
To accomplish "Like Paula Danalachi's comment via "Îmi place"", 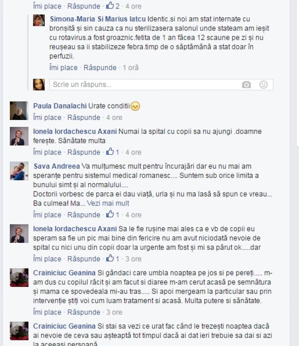I will [x=47, y=117].
